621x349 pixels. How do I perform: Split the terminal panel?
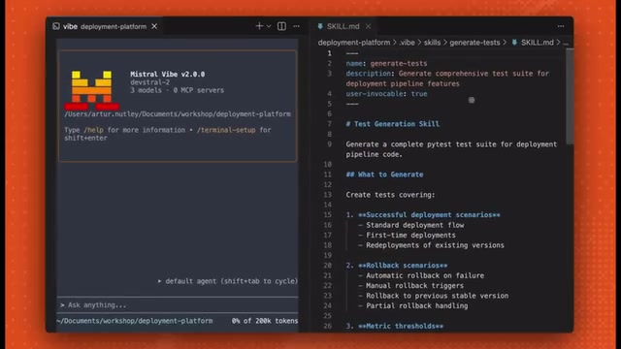[281, 26]
